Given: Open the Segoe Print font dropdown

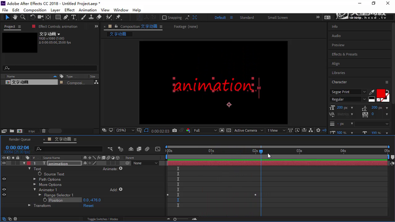Looking at the screenshot, I should pyautogui.click(x=348, y=92).
